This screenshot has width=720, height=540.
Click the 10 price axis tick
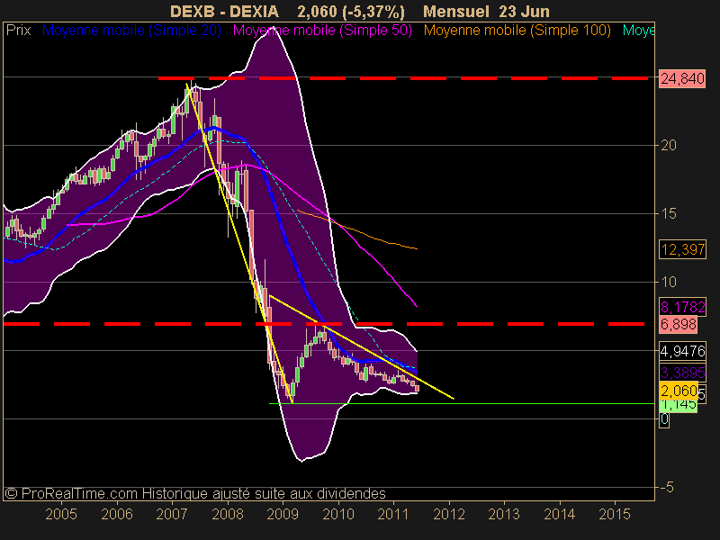coord(668,282)
